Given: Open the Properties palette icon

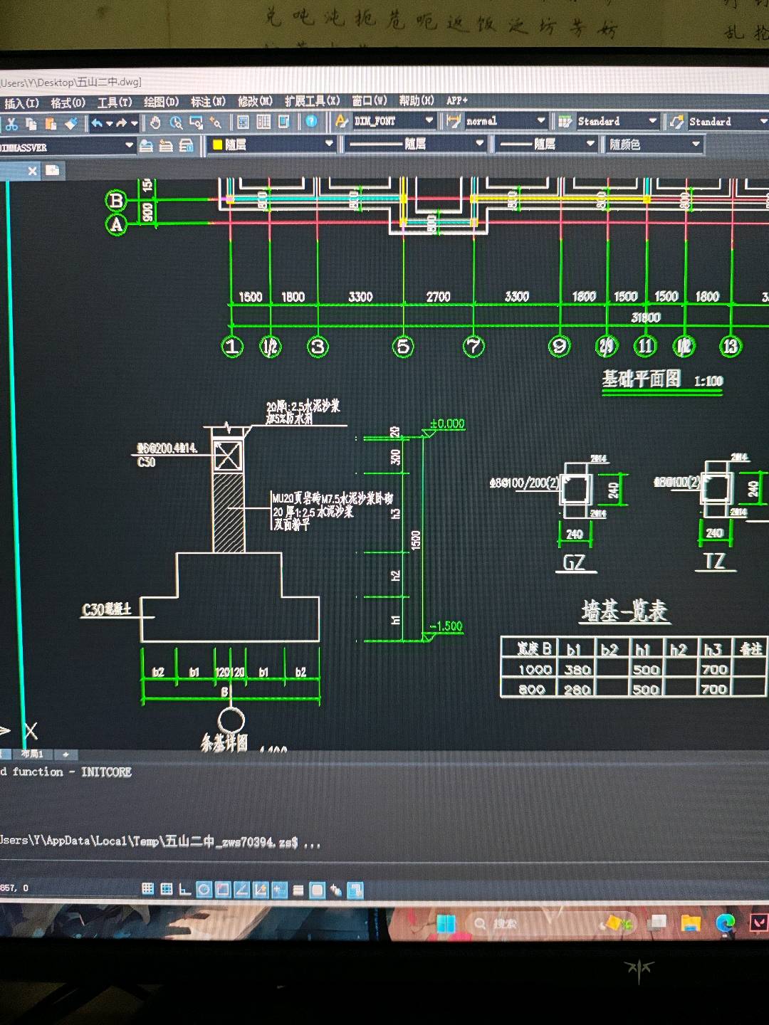Looking at the screenshot, I should [243, 122].
